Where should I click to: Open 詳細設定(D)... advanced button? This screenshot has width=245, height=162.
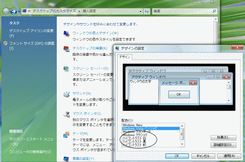point(223,145)
